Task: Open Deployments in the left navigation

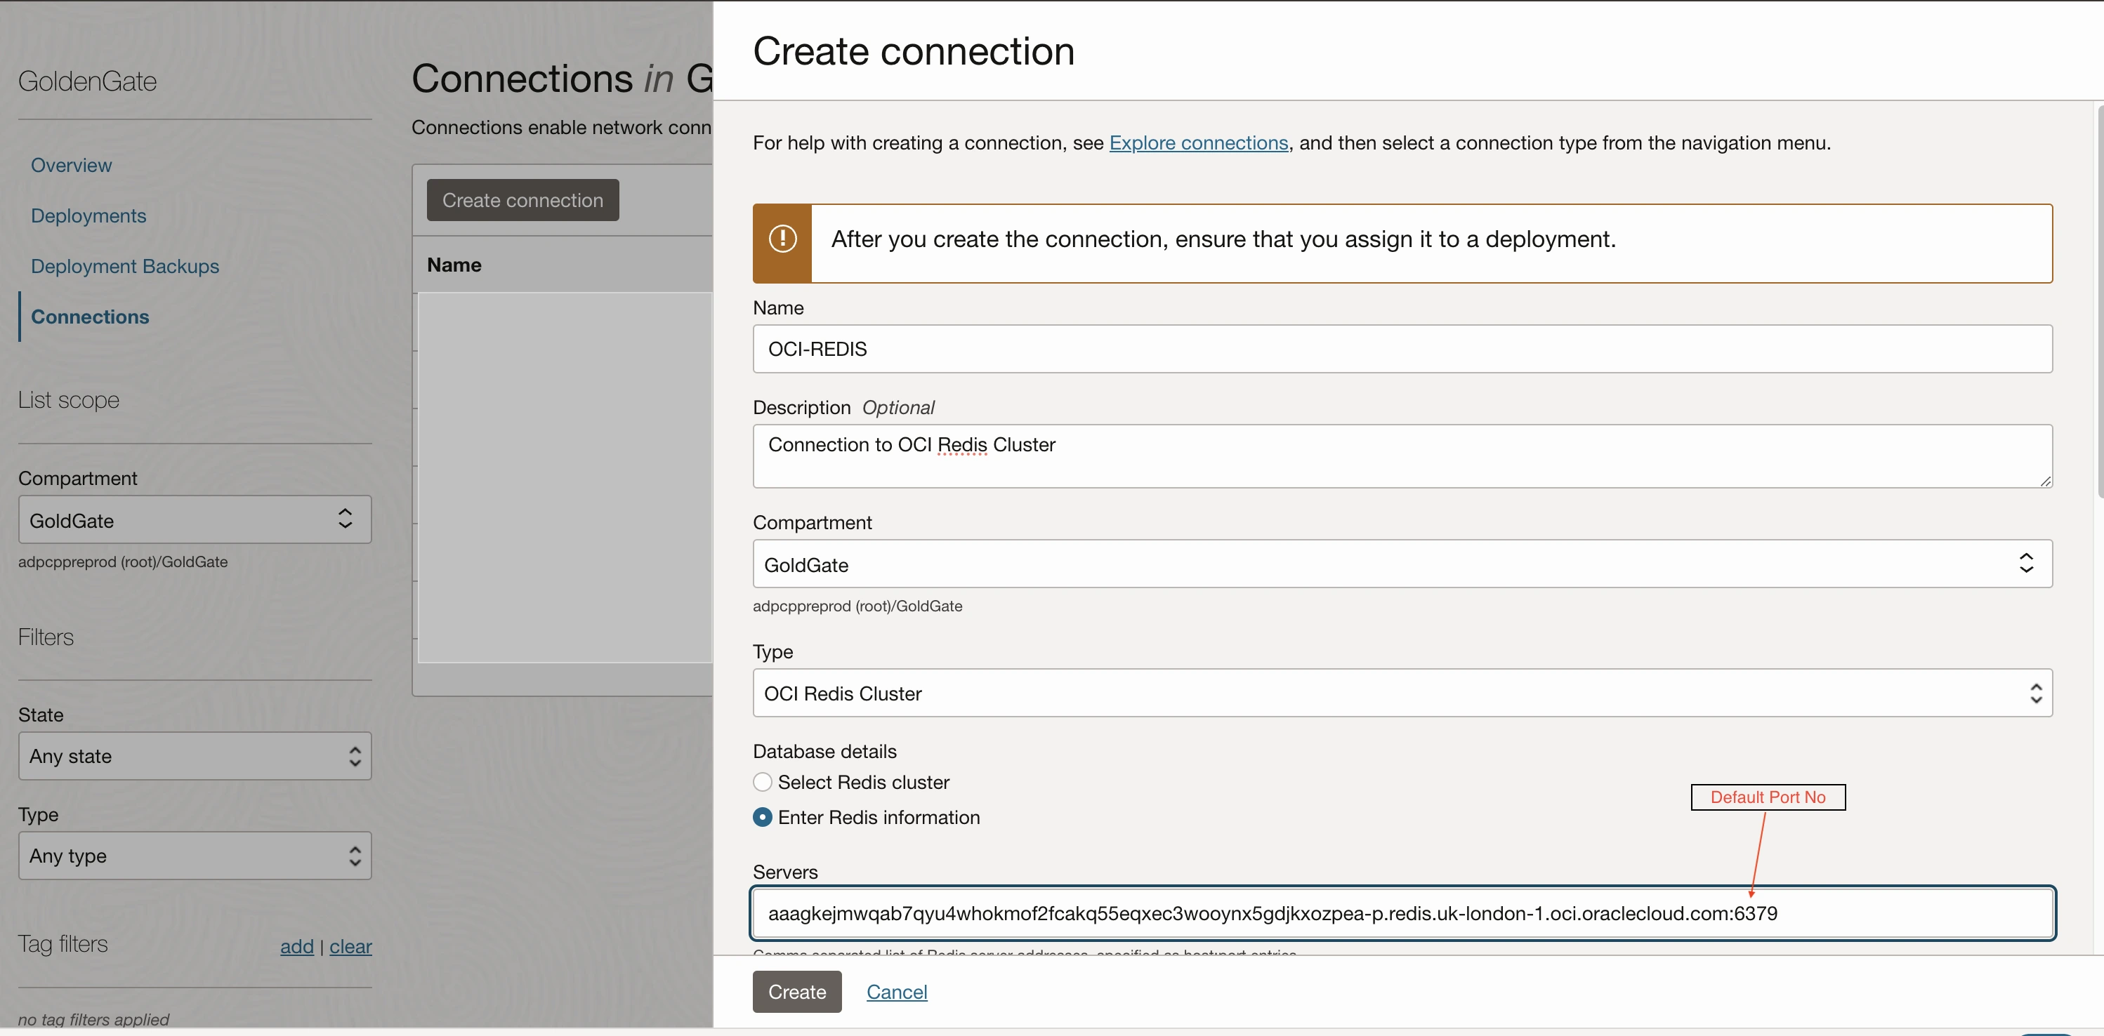Action: coord(88,215)
